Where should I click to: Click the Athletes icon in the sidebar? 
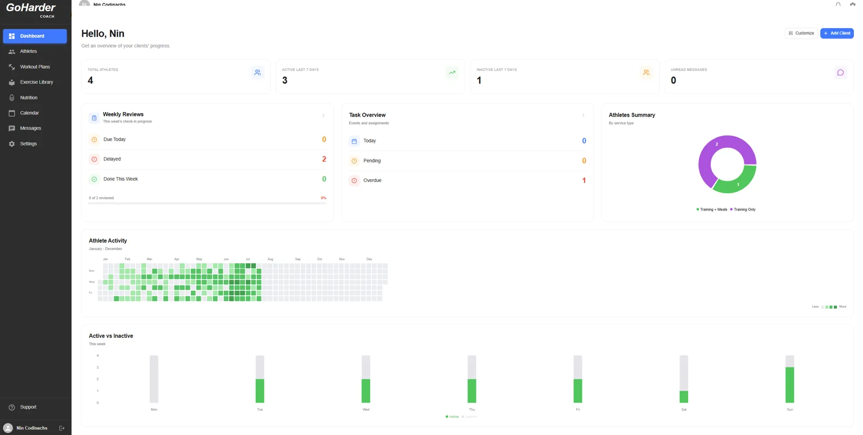[12, 52]
